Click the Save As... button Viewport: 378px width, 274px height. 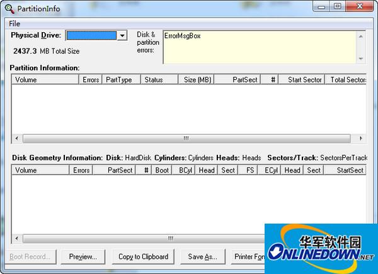[x=202, y=257]
